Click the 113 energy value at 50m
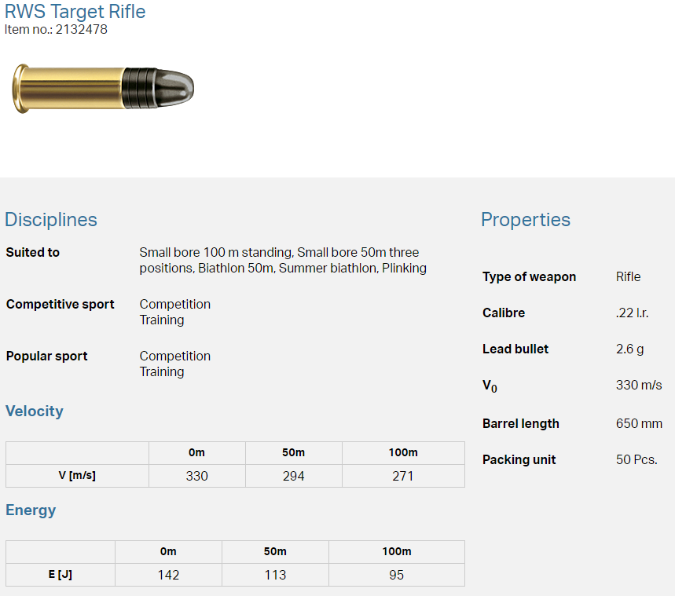 coord(275,575)
